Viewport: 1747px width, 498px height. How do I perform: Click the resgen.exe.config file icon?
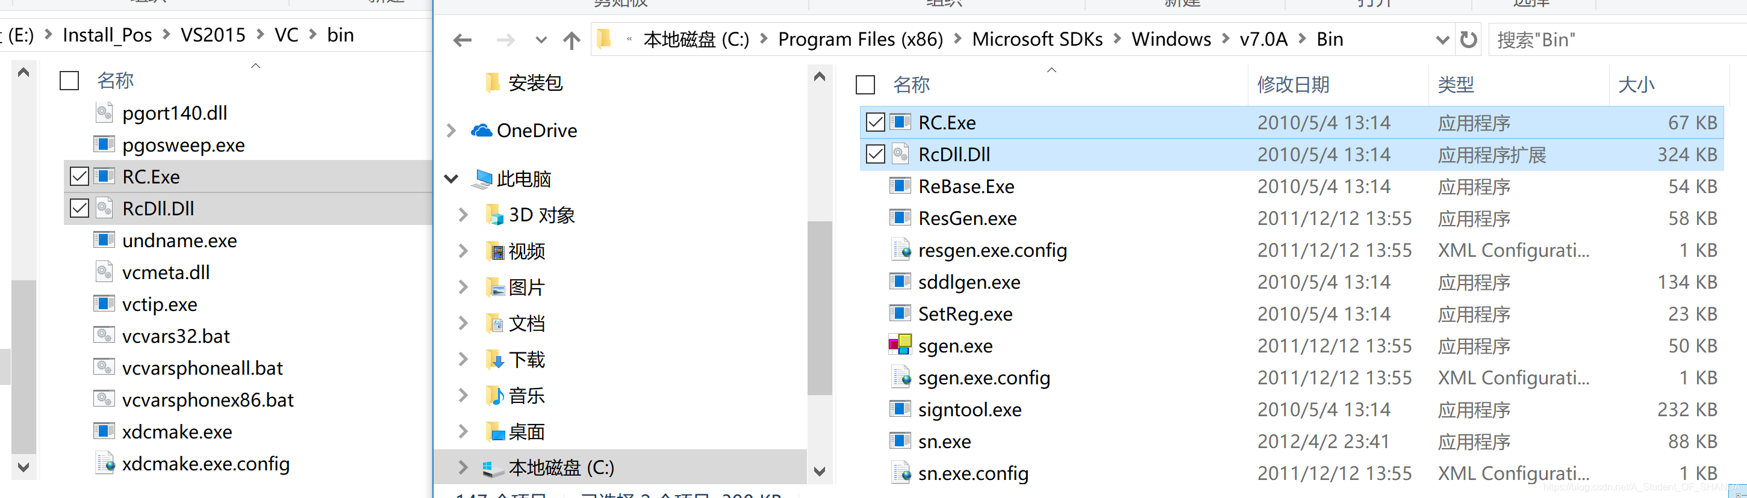(x=901, y=250)
